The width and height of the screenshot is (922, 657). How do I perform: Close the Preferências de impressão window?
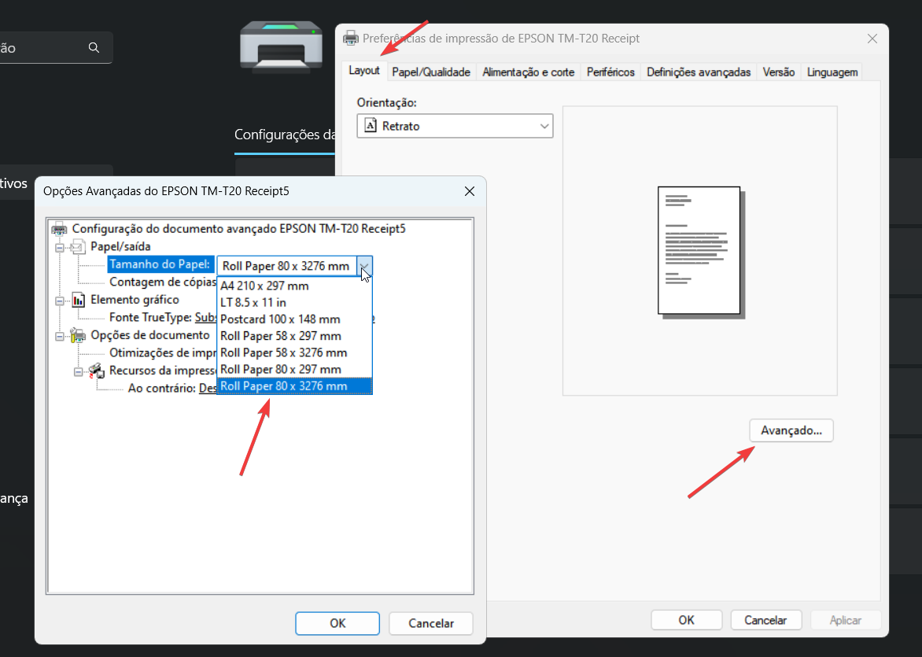click(872, 39)
